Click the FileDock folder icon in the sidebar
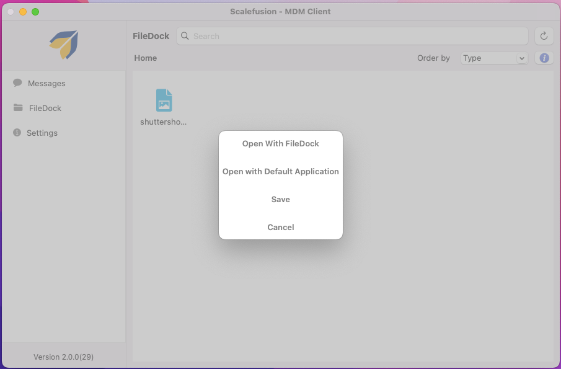The image size is (561, 369). [x=18, y=107]
